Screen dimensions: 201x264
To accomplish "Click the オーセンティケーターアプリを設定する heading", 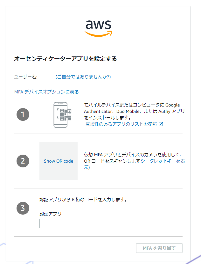I will tap(65, 59).
